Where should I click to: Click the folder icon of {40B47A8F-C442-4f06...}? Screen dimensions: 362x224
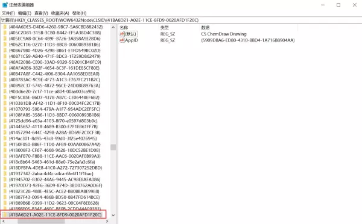click(x=5, y=73)
